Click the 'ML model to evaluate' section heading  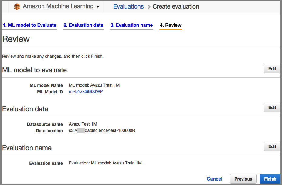(x=34, y=70)
